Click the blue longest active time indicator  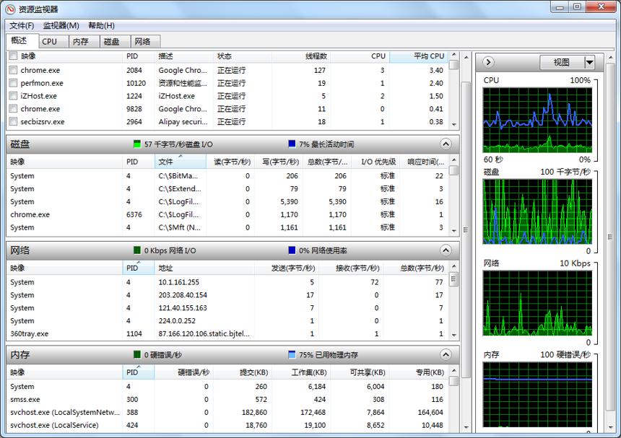point(292,144)
